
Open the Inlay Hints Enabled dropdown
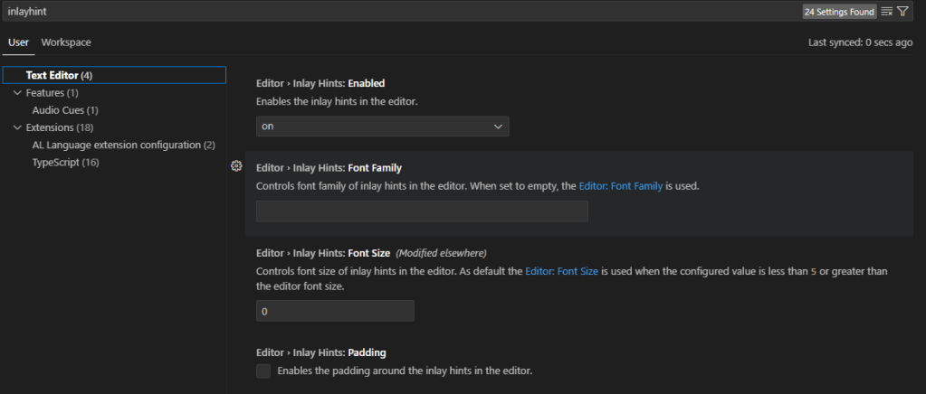point(382,127)
